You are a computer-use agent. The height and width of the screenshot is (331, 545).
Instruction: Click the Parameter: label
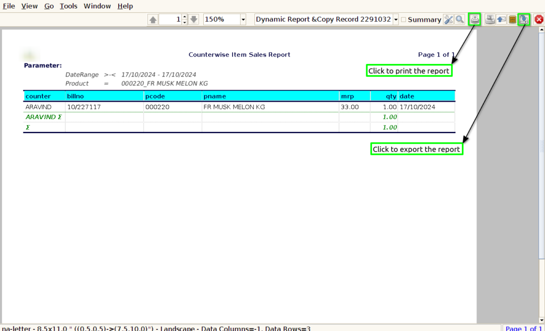pos(43,65)
